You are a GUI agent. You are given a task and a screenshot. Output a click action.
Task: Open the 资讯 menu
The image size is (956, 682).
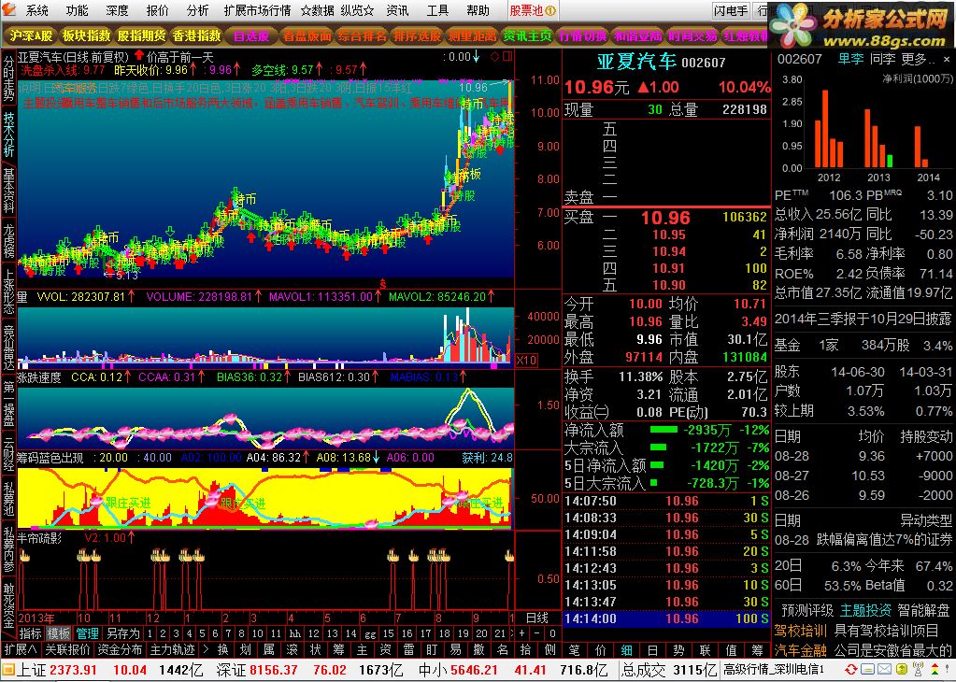[x=397, y=10]
